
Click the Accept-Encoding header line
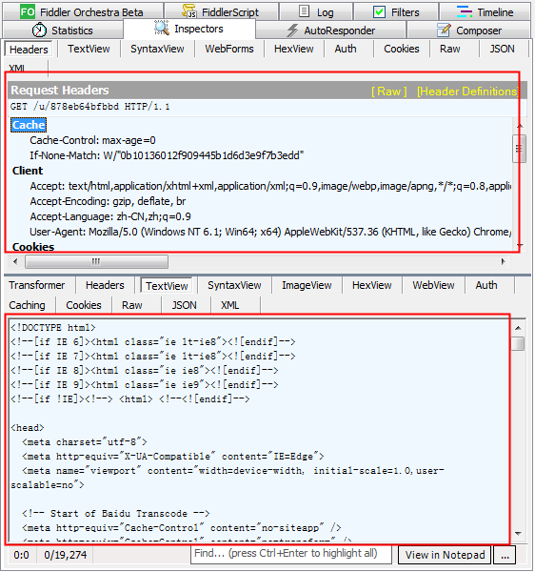pyautogui.click(x=108, y=201)
